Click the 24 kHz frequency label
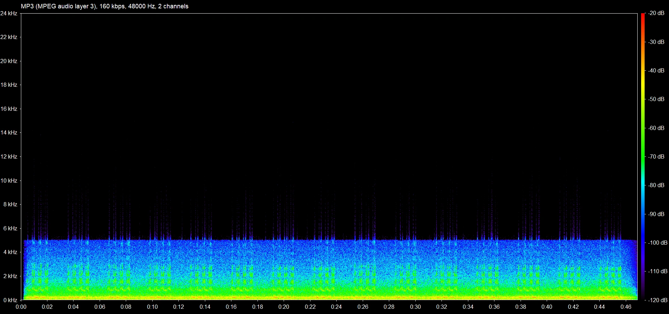Image resolution: width=669 pixels, height=314 pixels. [x=9, y=13]
